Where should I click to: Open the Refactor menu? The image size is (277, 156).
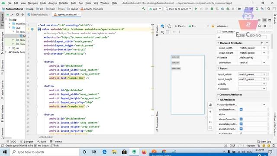(x=64, y=3)
